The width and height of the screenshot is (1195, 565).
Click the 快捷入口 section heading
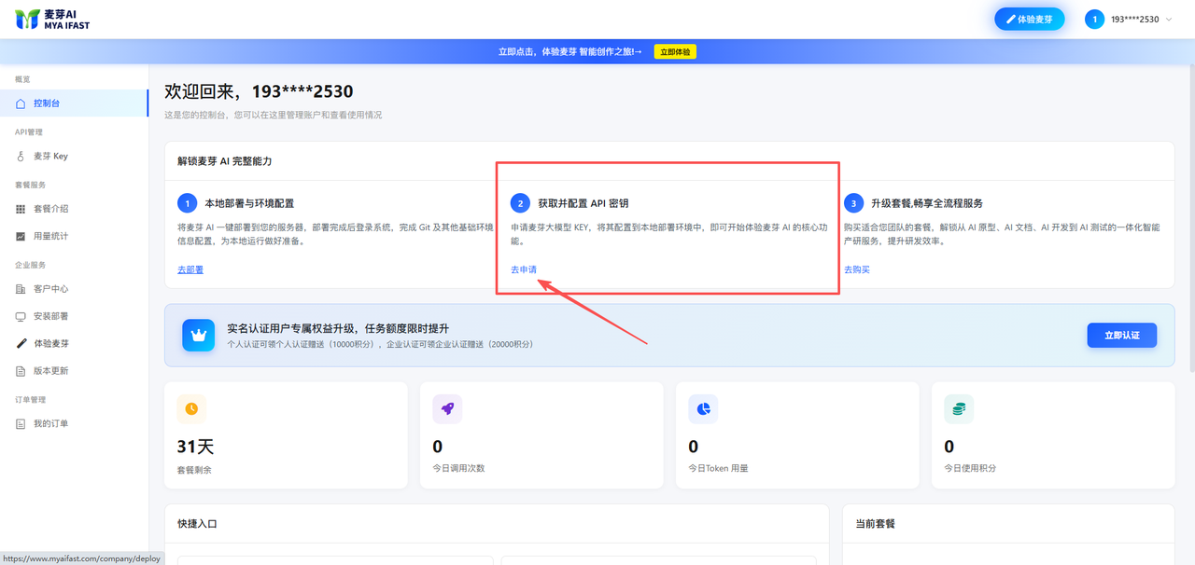(x=197, y=524)
